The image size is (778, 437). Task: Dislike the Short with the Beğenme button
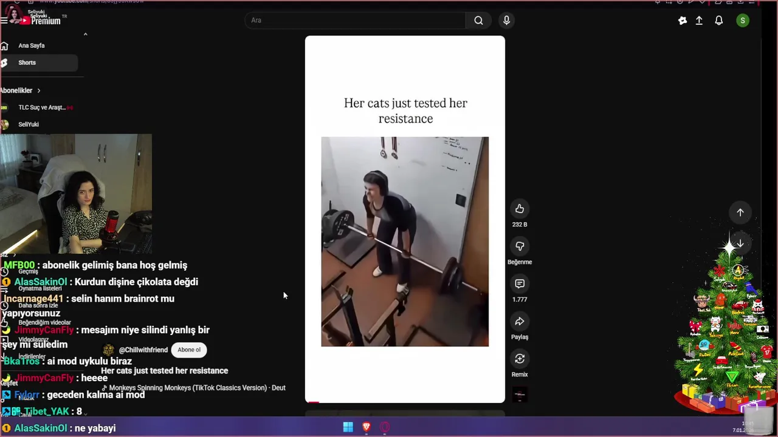tap(520, 246)
